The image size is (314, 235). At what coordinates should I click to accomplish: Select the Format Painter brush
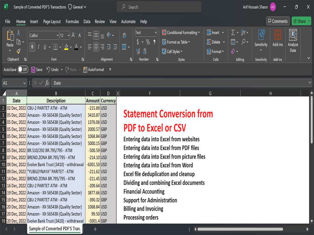tap(19, 51)
